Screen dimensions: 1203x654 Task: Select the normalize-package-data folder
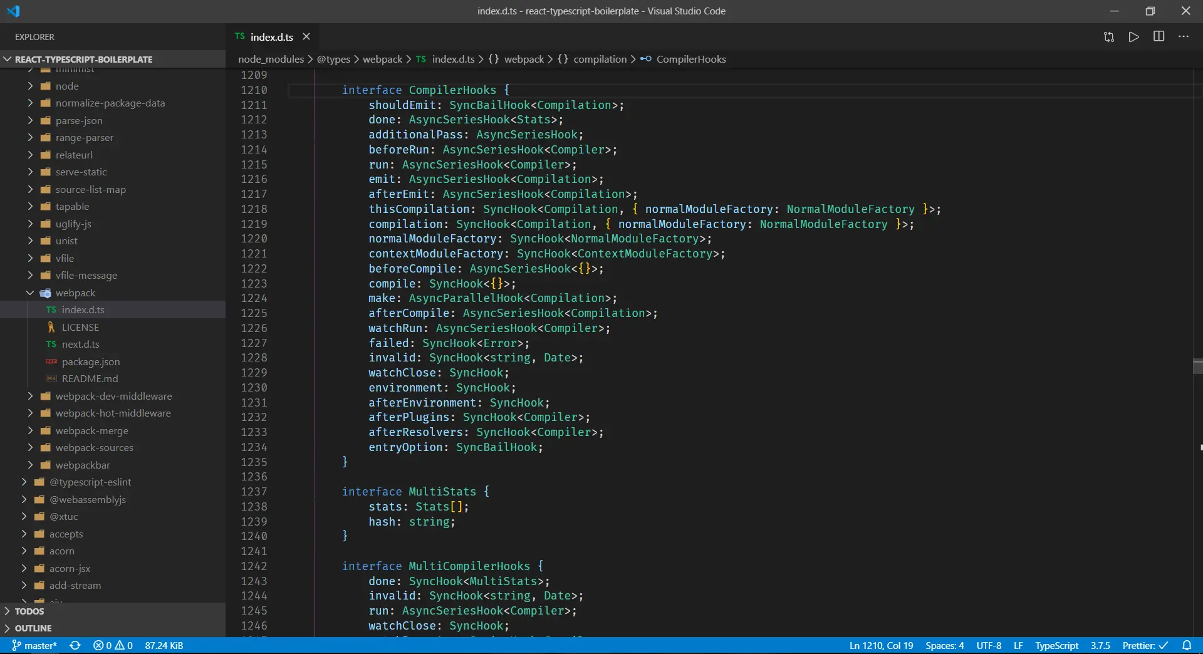[113, 103]
